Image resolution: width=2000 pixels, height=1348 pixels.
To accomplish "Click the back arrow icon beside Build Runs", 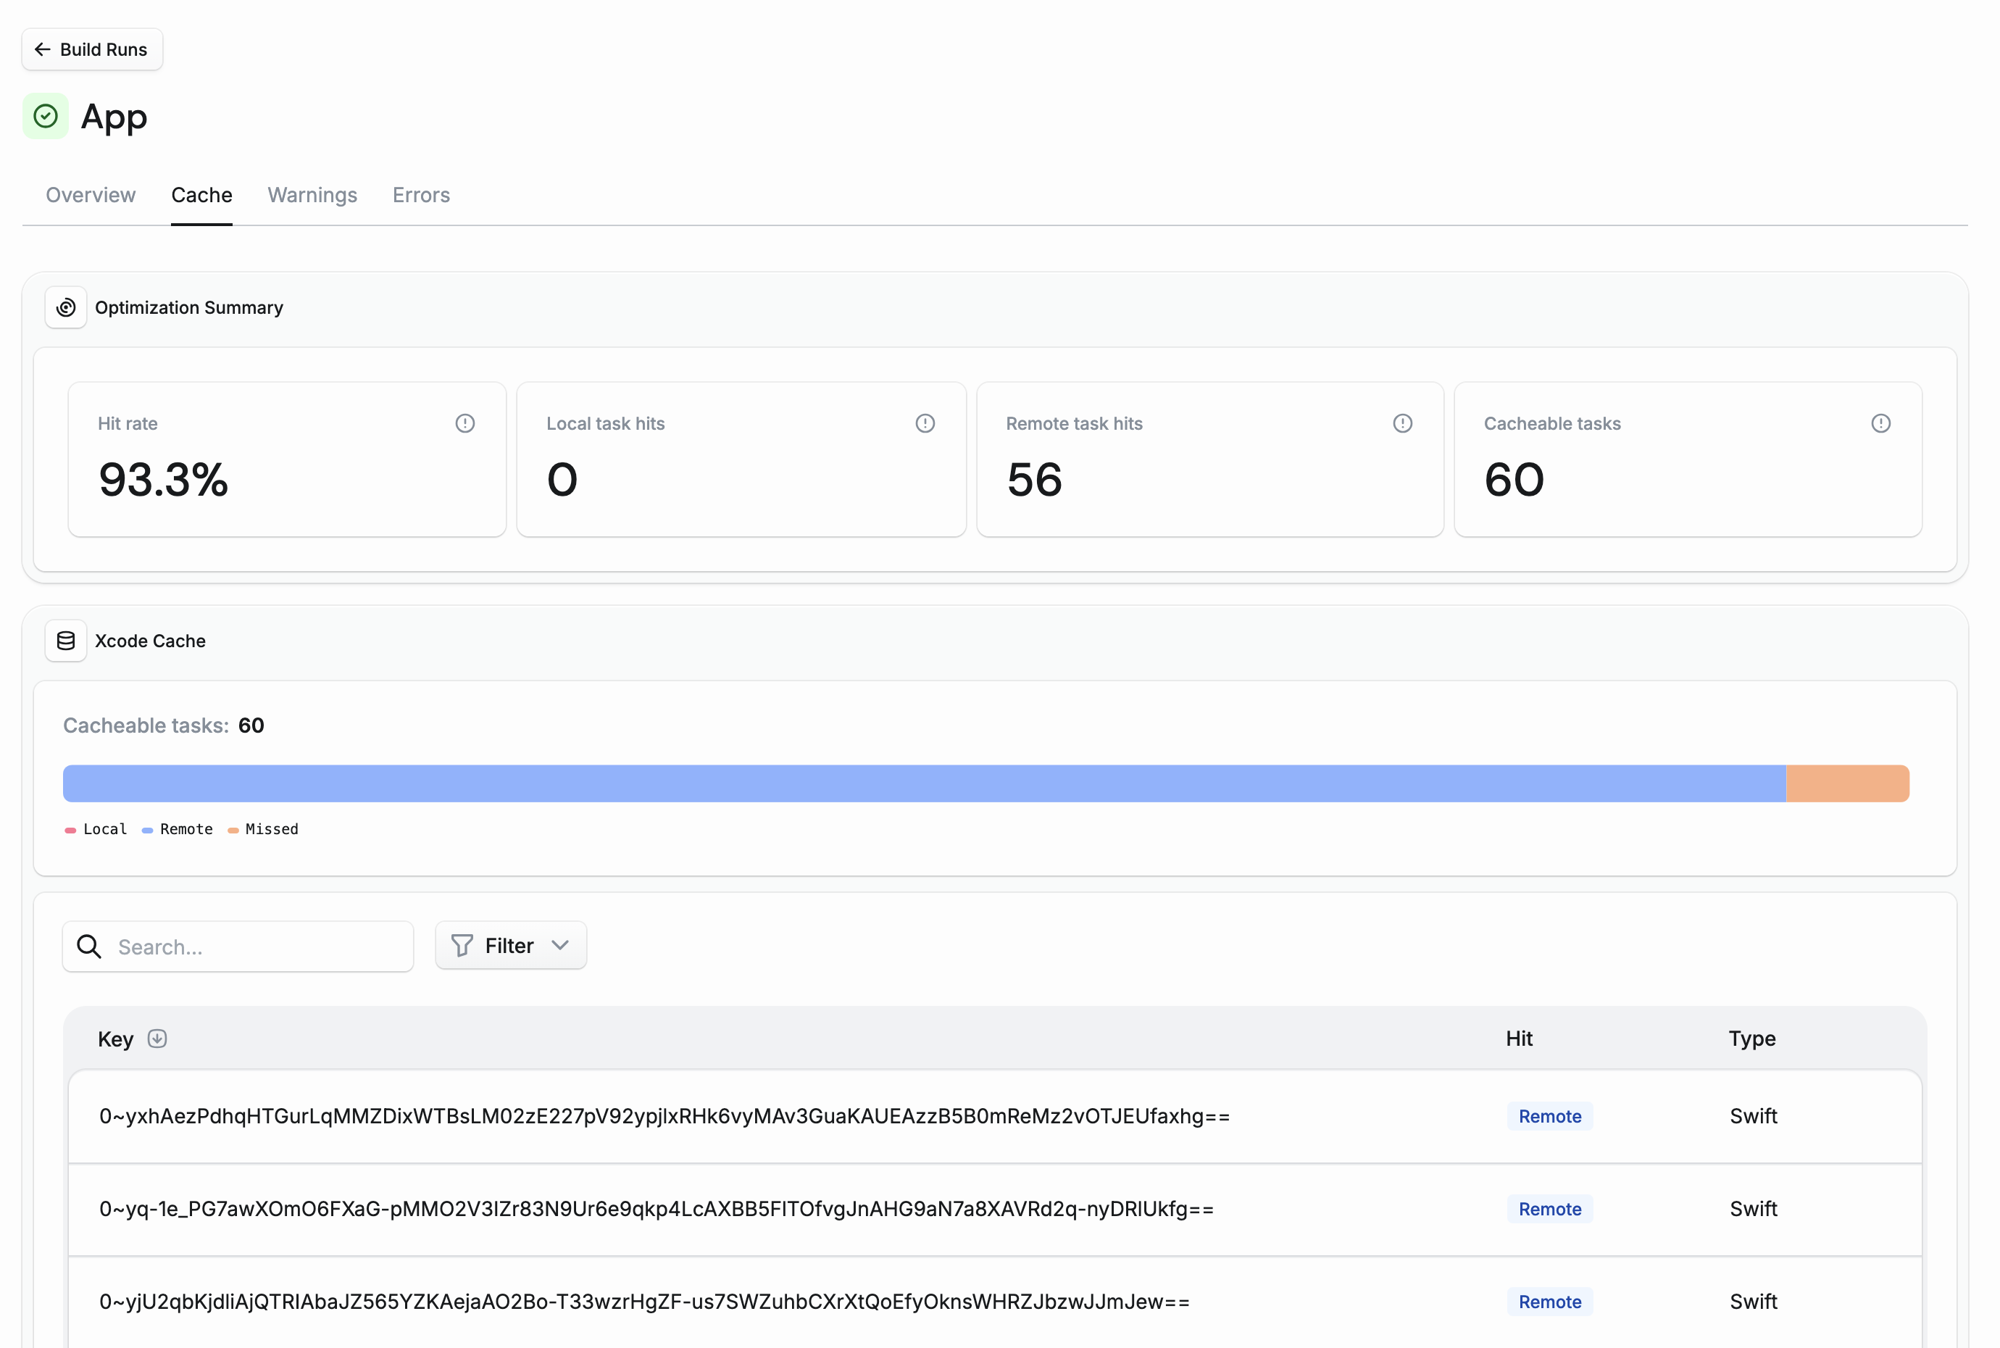I will [42, 49].
